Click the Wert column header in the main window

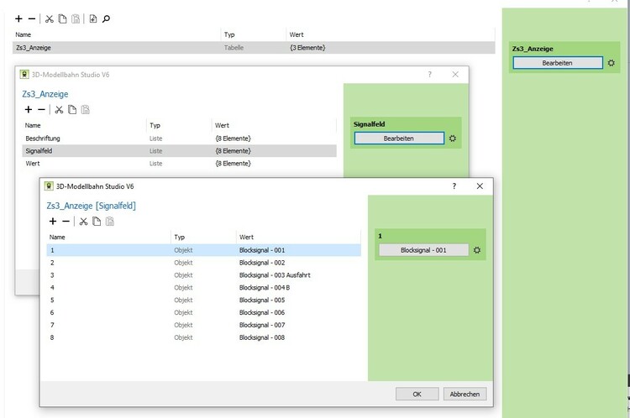tap(391, 35)
